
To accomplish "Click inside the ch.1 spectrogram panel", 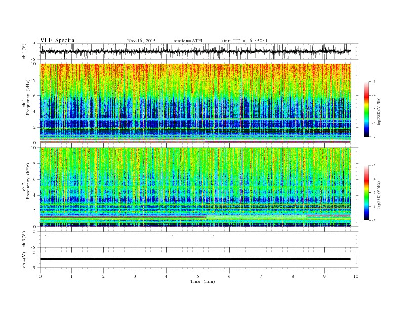I will click(x=195, y=103).
